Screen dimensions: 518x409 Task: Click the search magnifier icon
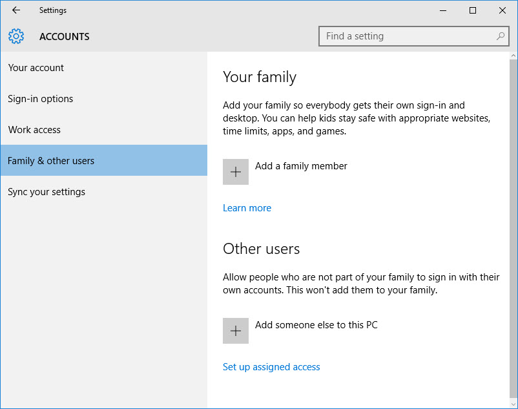[x=501, y=36]
